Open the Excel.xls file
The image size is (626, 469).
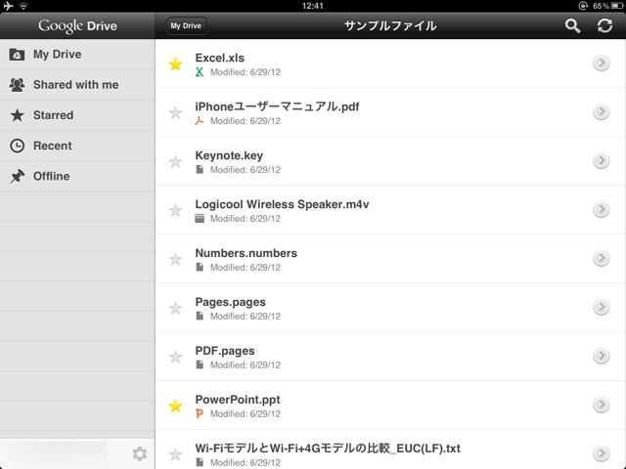click(x=390, y=64)
